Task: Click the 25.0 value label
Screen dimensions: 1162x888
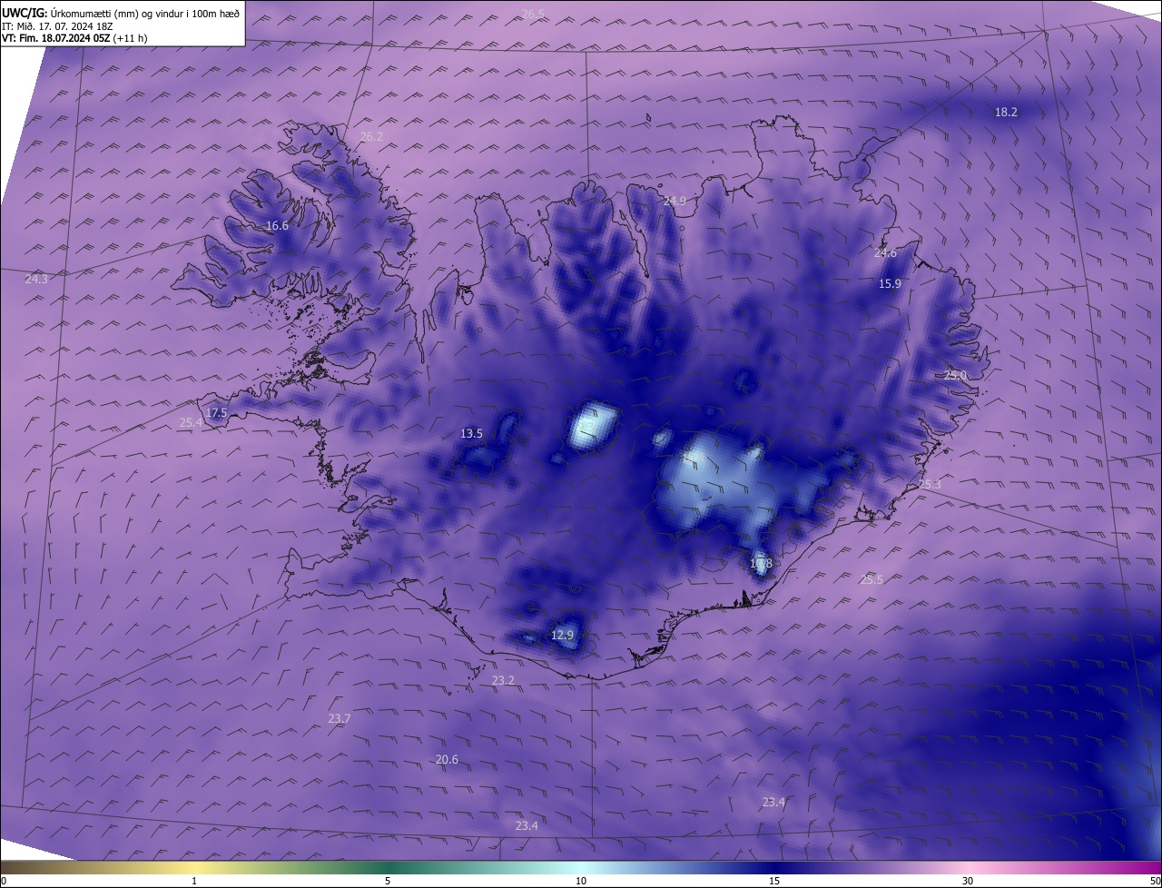Action: click(955, 375)
